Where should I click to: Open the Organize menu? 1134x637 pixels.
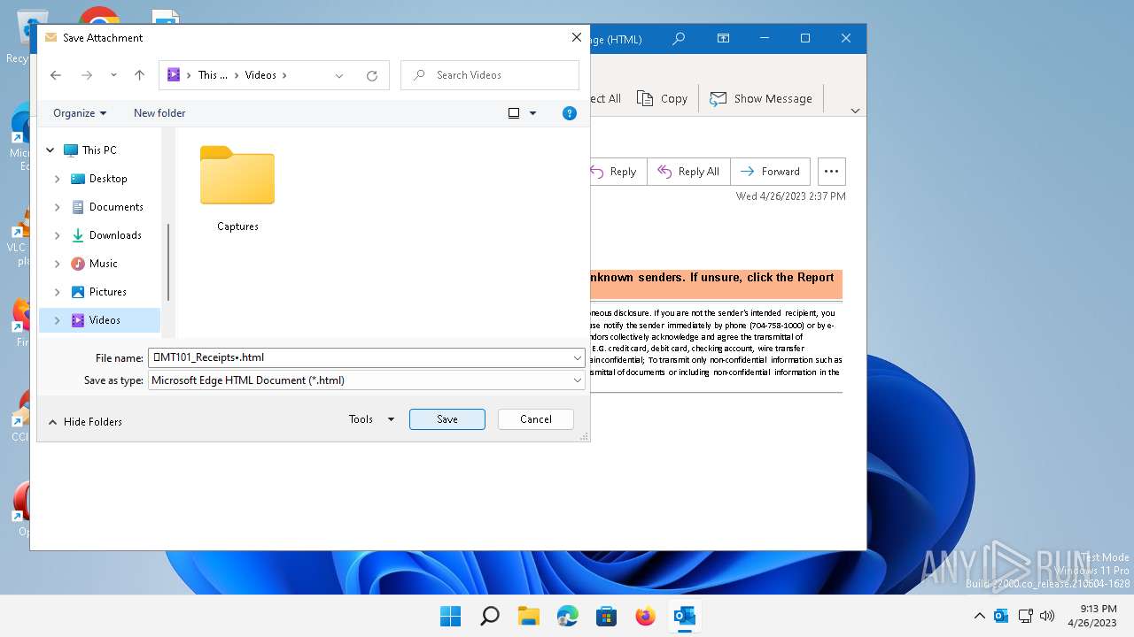[x=80, y=113]
